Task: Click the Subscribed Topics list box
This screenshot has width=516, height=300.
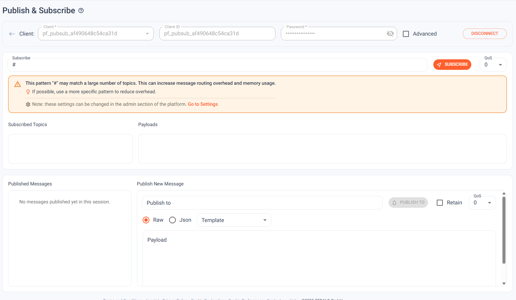Action: [70, 149]
